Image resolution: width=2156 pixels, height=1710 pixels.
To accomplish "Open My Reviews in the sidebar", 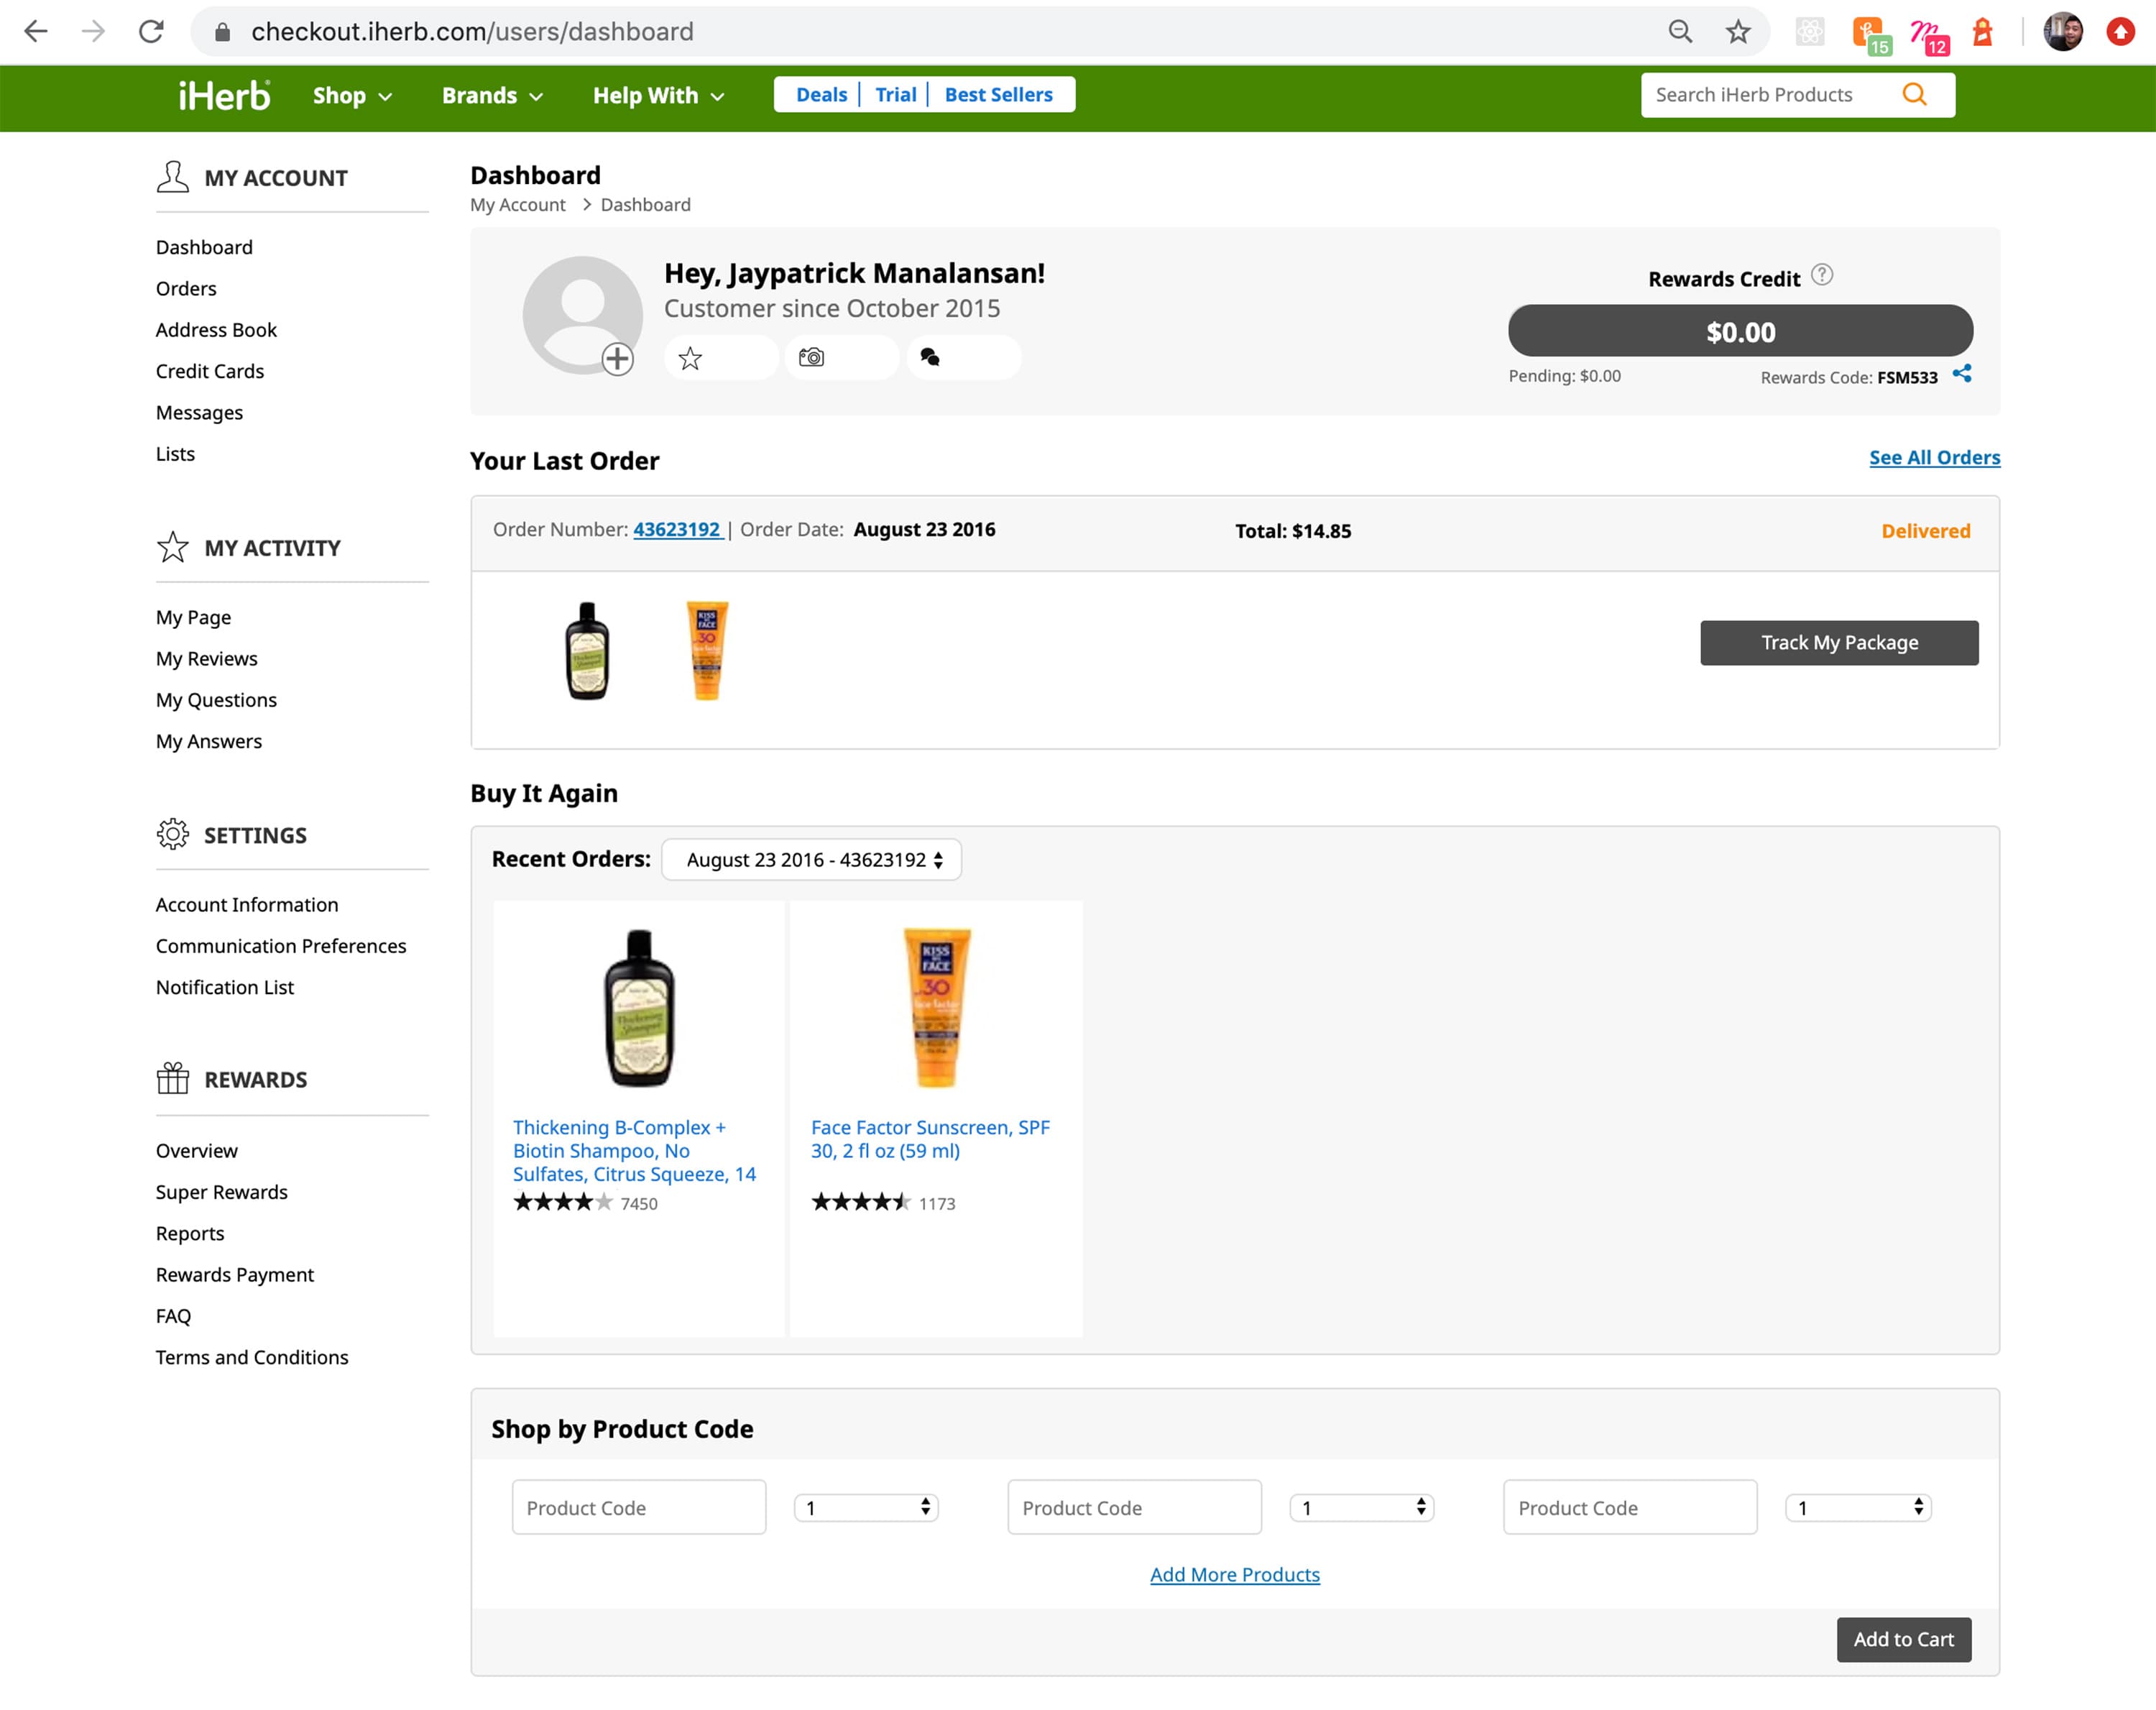I will (x=207, y=658).
